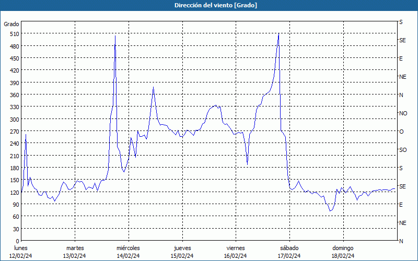Select the date 15/02/24 on the x-axis
This screenshot has height=261, width=418.
(x=182, y=256)
